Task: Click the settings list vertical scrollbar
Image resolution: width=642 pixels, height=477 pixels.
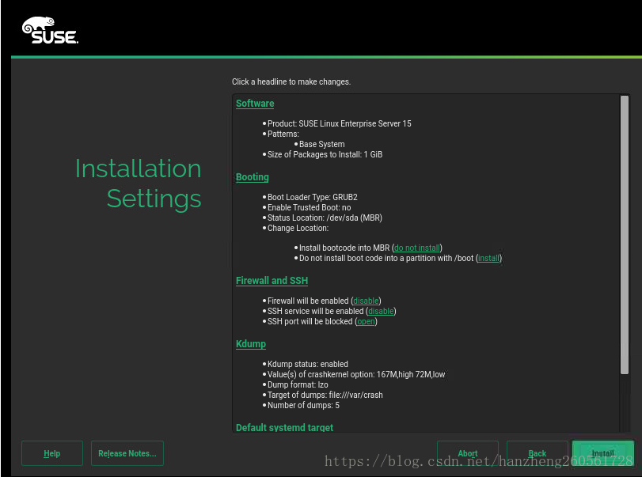Action: point(625,235)
